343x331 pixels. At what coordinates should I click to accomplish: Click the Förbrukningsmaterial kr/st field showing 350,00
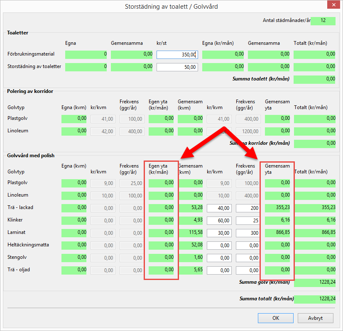click(177, 55)
